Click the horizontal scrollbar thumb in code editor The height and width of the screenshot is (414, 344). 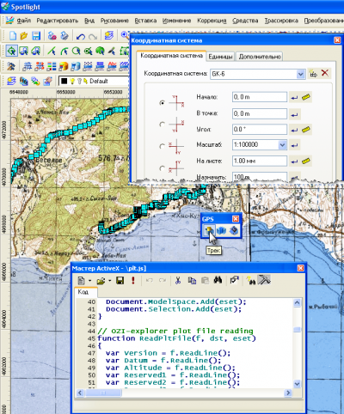[103, 393]
